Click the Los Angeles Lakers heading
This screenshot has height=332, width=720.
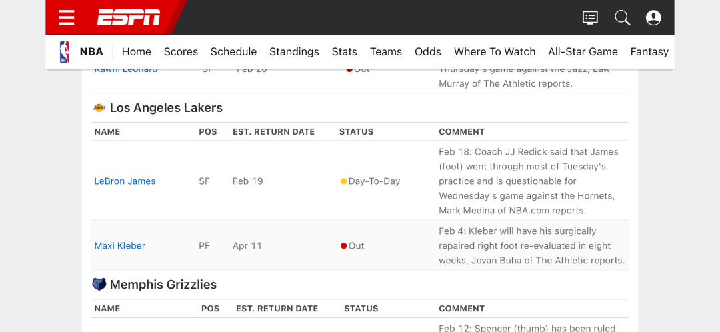click(x=166, y=108)
